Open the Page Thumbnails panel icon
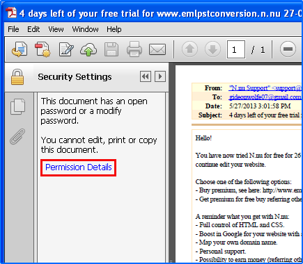 (18, 107)
